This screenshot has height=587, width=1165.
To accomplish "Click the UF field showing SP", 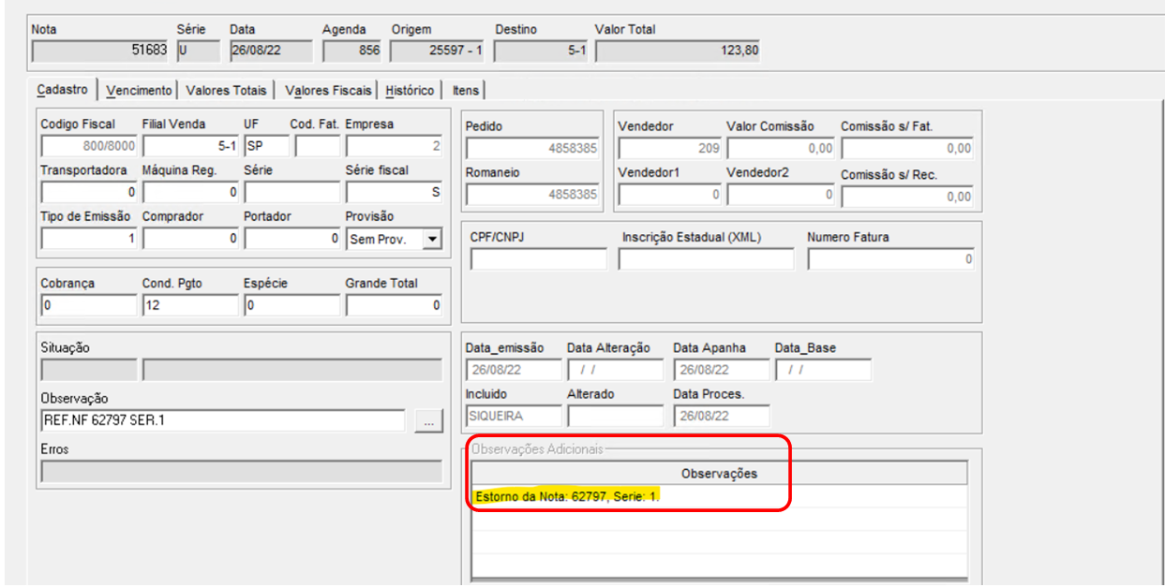I will (266, 146).
